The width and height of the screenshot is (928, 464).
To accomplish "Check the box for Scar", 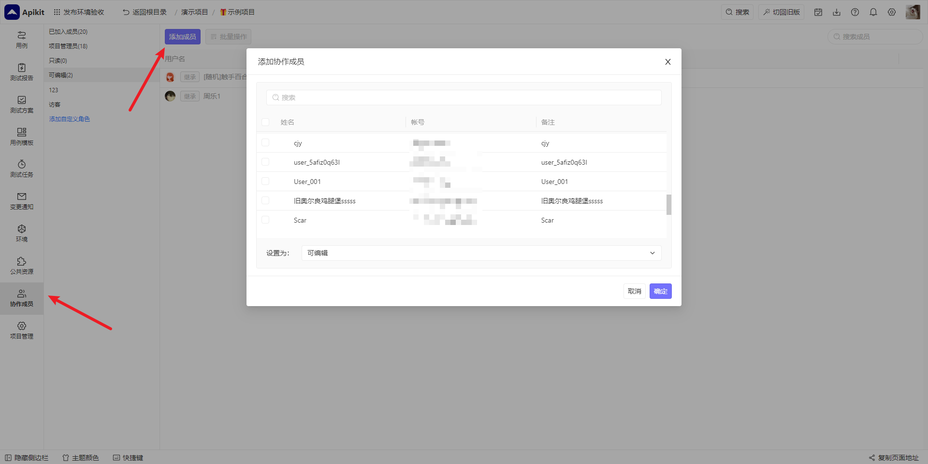I will 265,220.
